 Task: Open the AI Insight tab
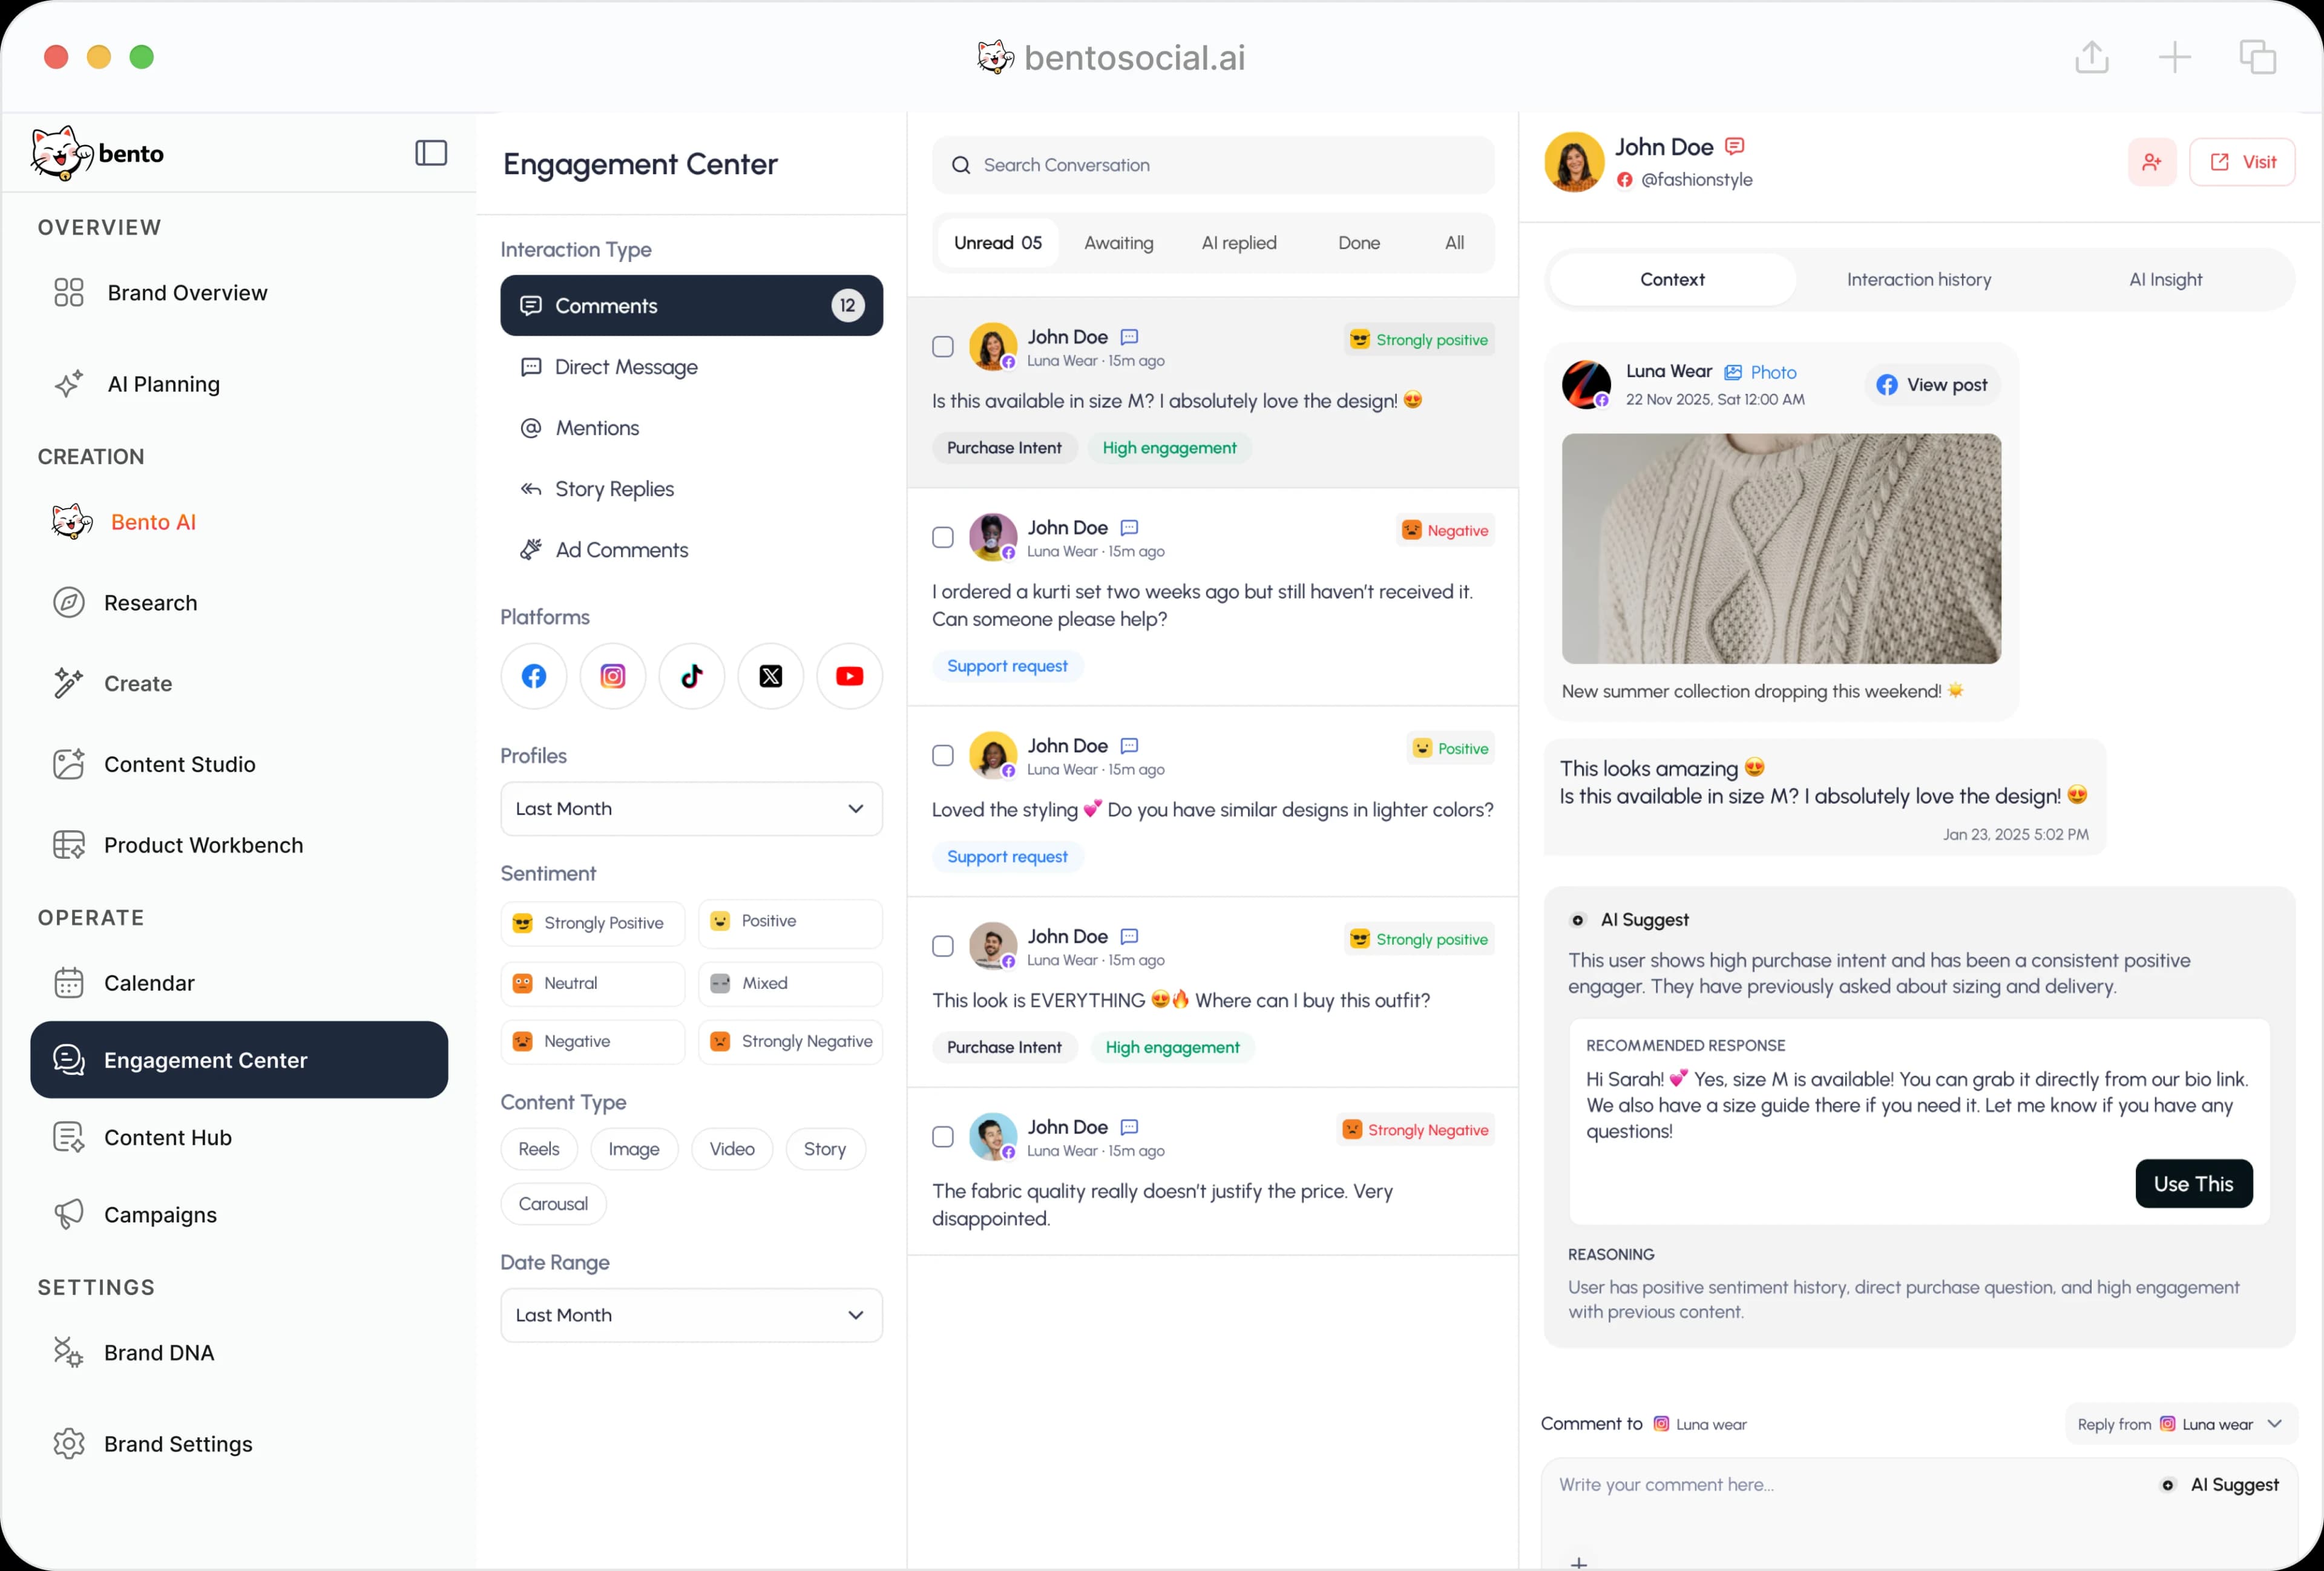coord(2166,280)
